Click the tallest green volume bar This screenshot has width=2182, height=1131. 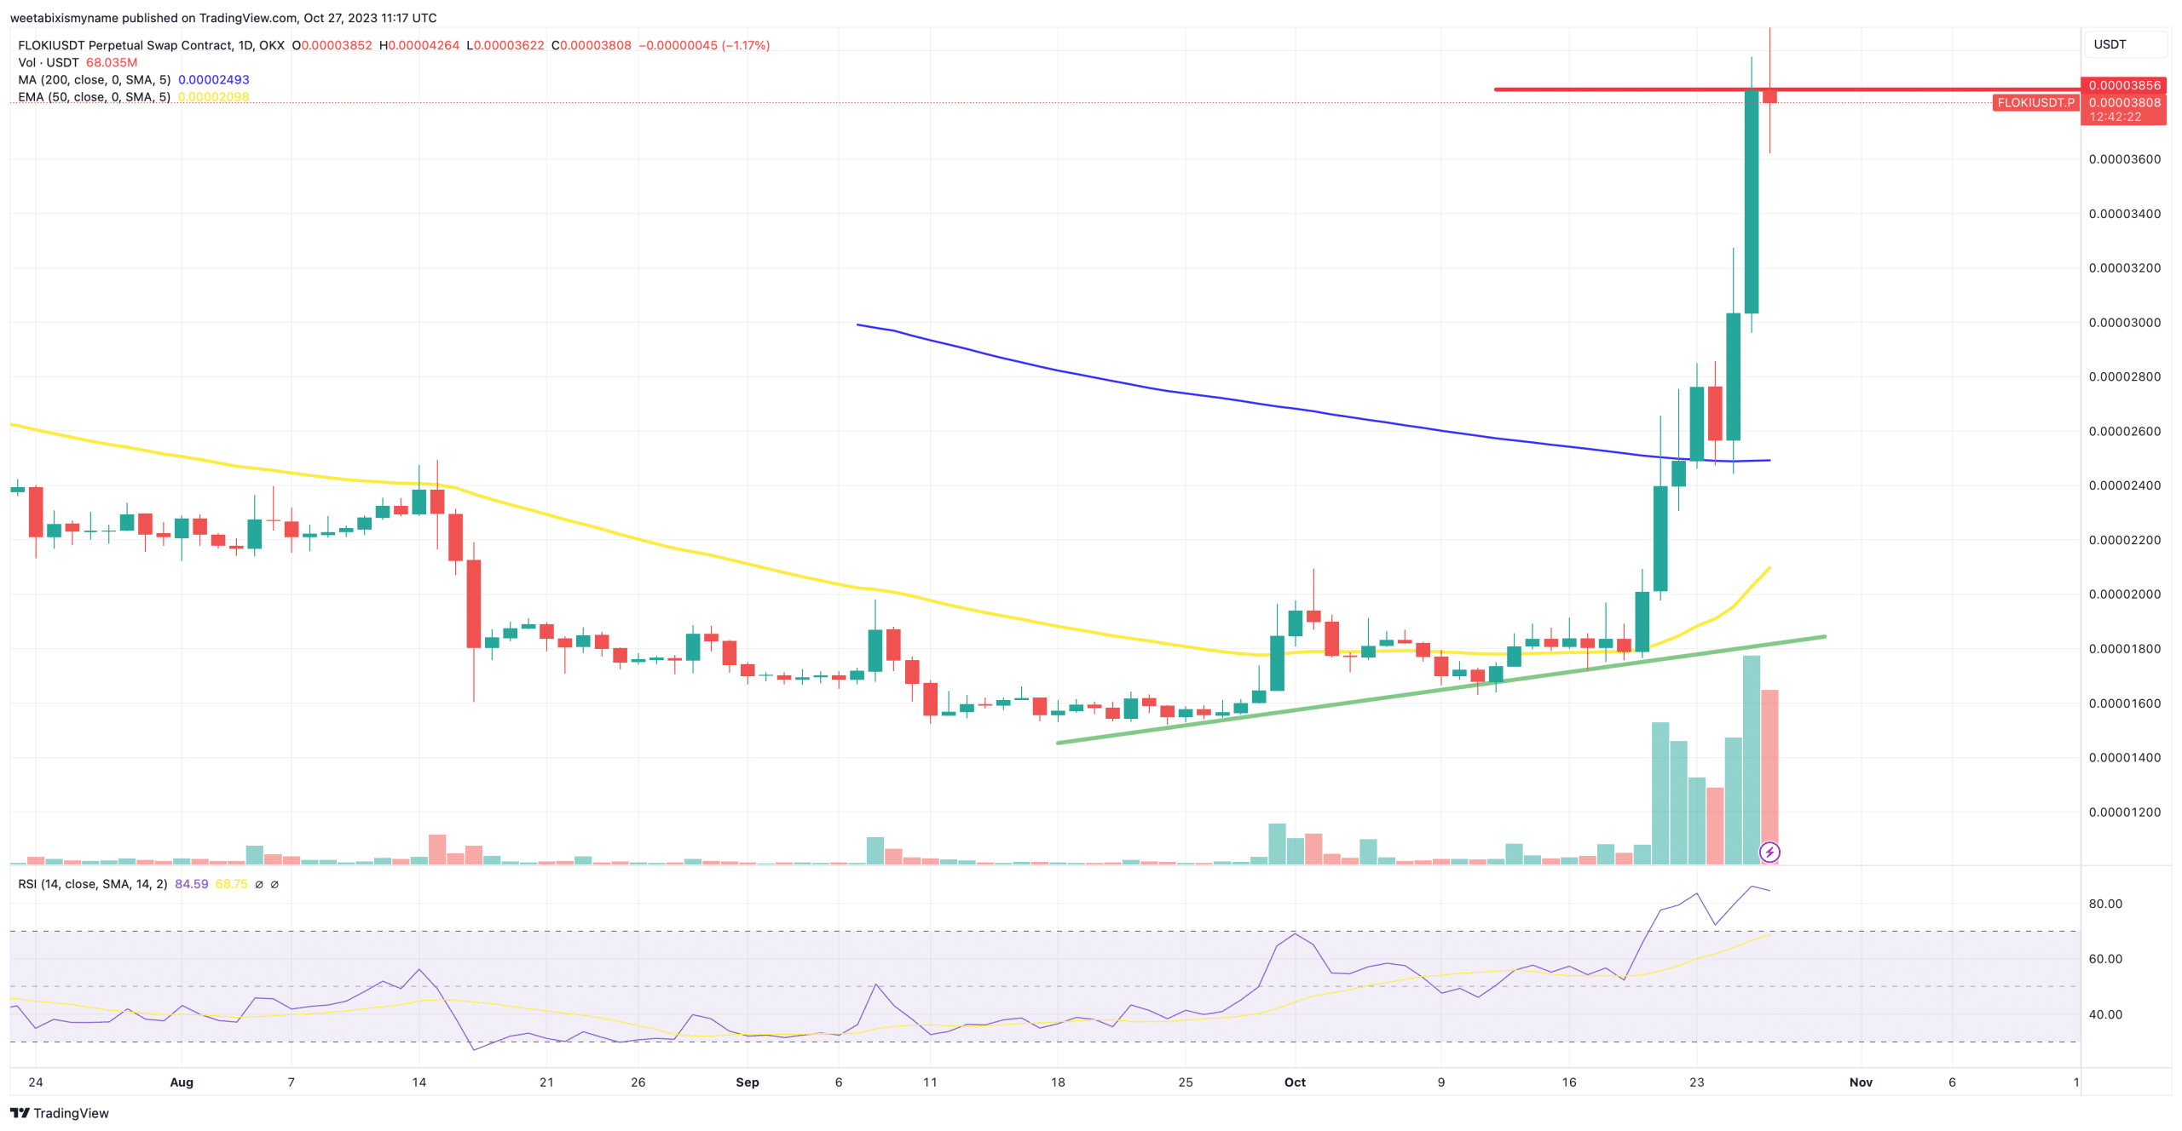coord(1751,760)
